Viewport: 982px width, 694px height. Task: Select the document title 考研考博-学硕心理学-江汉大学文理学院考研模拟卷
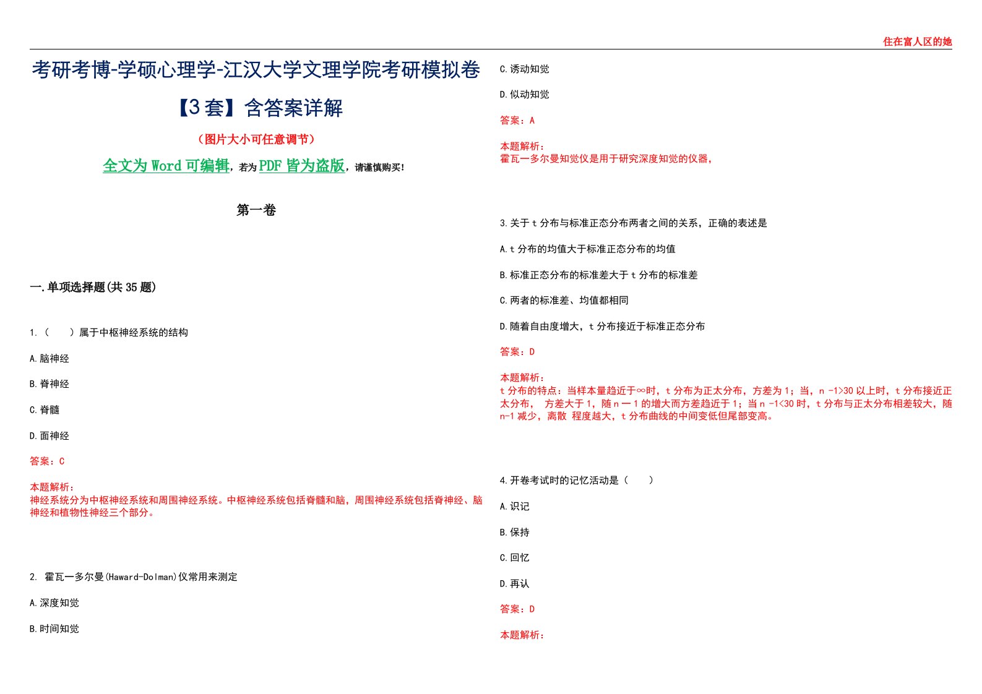tap(256, 70)
